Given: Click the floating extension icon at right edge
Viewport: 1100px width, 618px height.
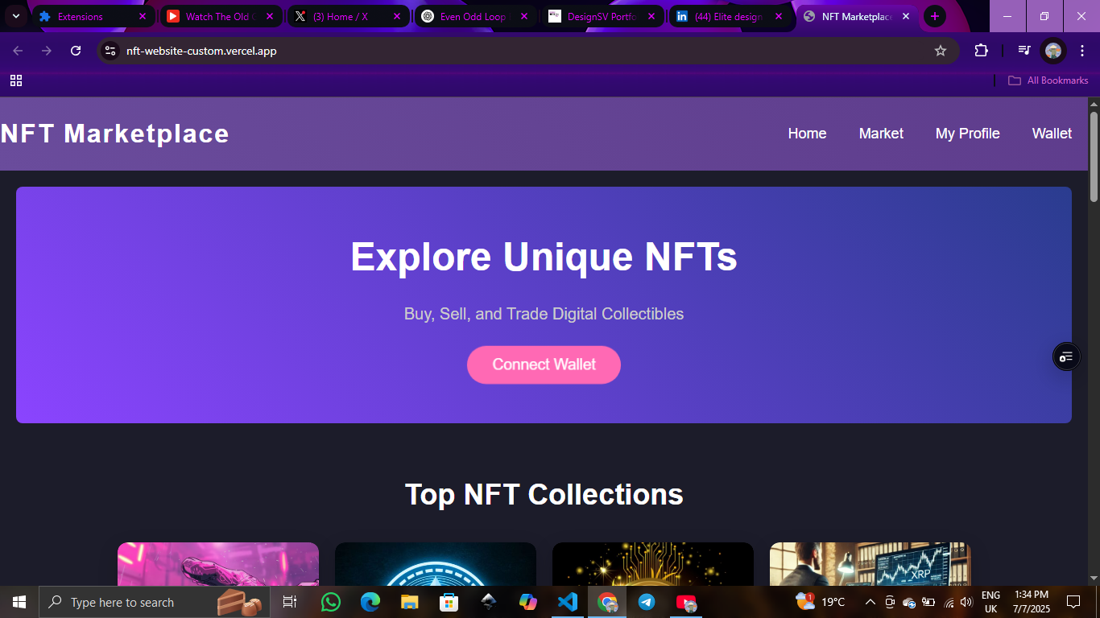Looking at the screenshot, I should (1066, 356).
